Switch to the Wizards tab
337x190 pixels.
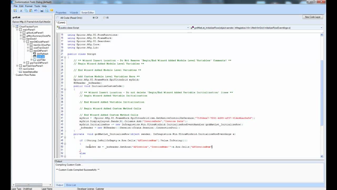(x=74, y=12)
